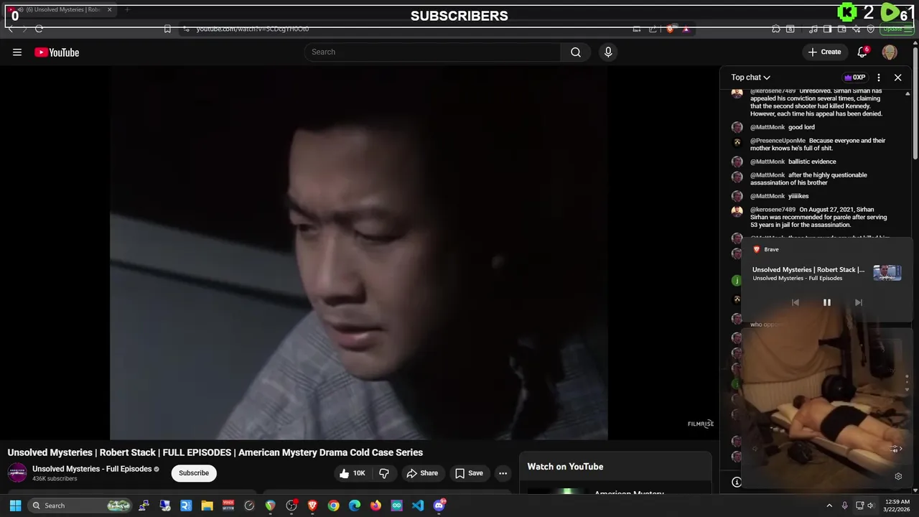Open Discord from the taskbar
Viewport: 919px width, 517px height.
point(439,506)
